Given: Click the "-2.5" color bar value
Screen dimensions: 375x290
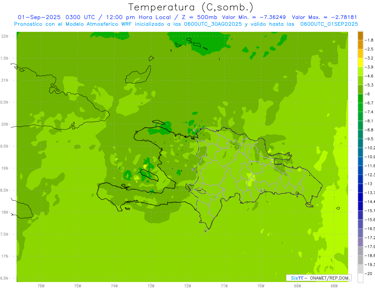Looking at the screenshot, I should [x=369, y=49].
